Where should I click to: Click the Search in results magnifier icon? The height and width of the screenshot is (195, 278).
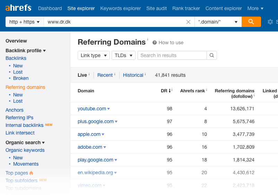pos(211,55)
